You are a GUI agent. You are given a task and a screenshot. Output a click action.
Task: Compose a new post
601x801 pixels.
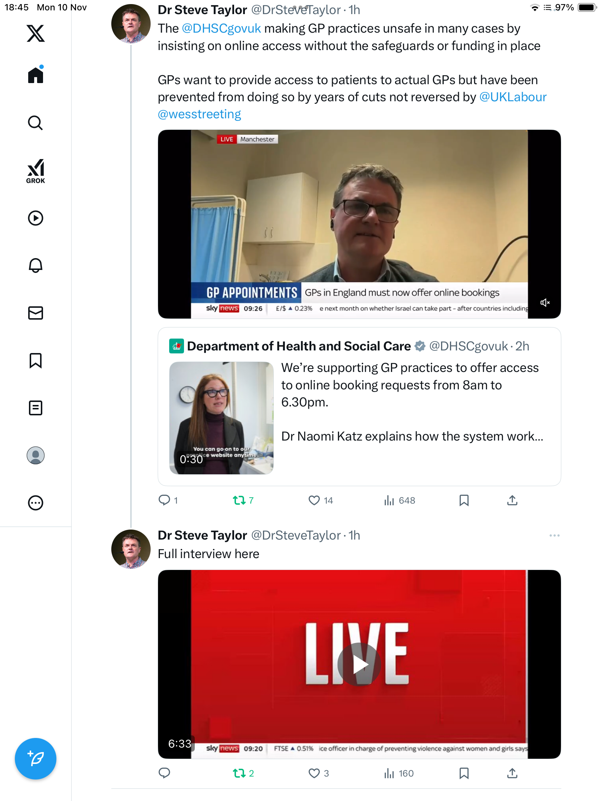[36, 758]
